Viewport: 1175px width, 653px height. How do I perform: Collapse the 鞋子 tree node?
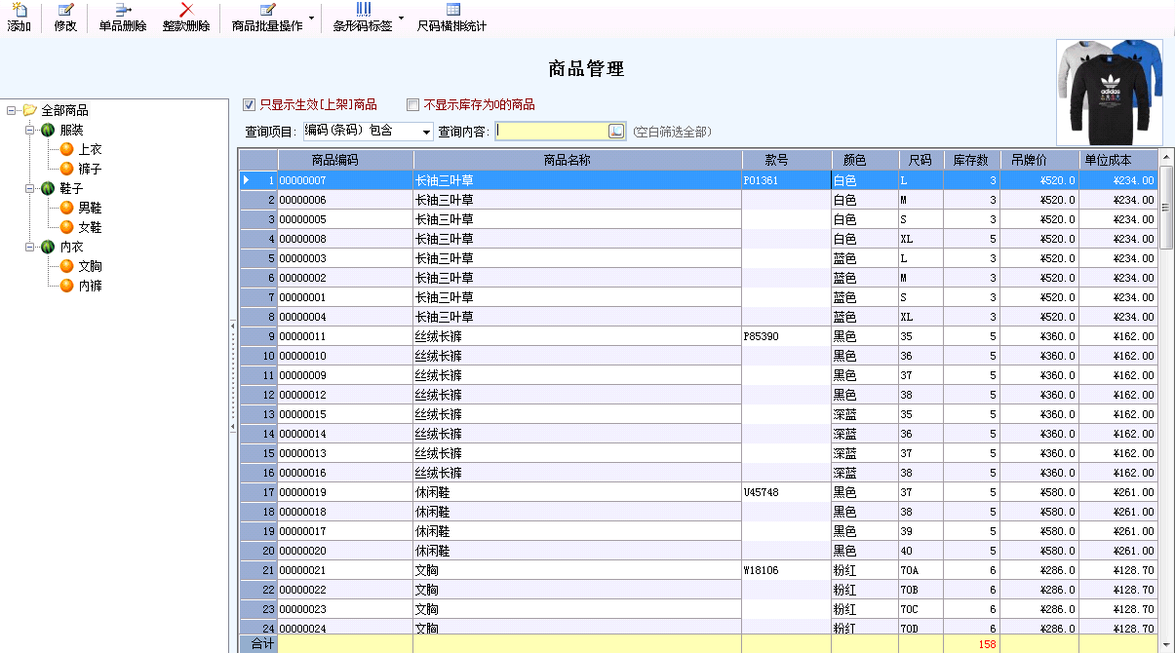30,188
